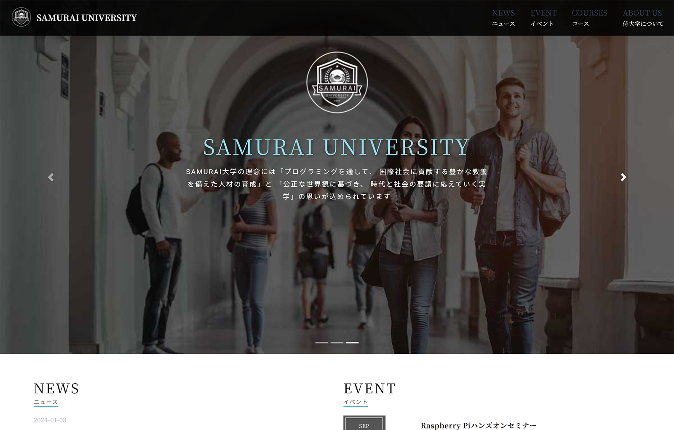The height and width of the screenshot is (430, 674).
Task: Open ABOUT US 侍大学について
Action: click(x=643, y=18)
